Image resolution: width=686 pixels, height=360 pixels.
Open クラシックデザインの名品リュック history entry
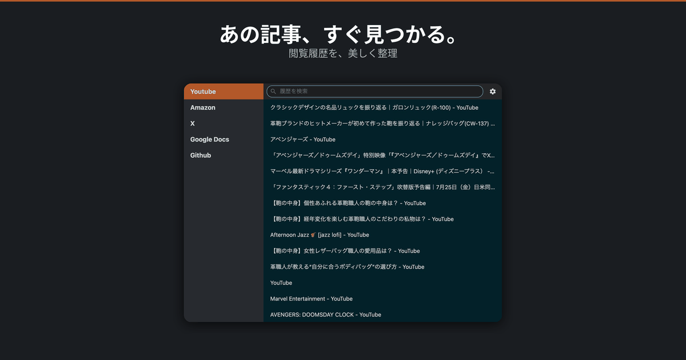click(382, 107)
